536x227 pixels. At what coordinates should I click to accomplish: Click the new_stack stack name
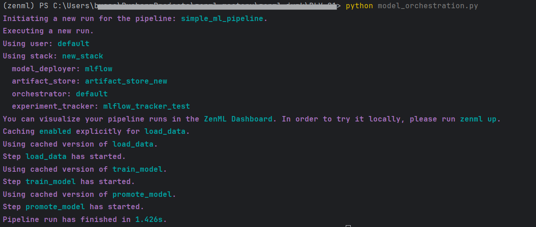pyautogui.click(x=82, y=56)
